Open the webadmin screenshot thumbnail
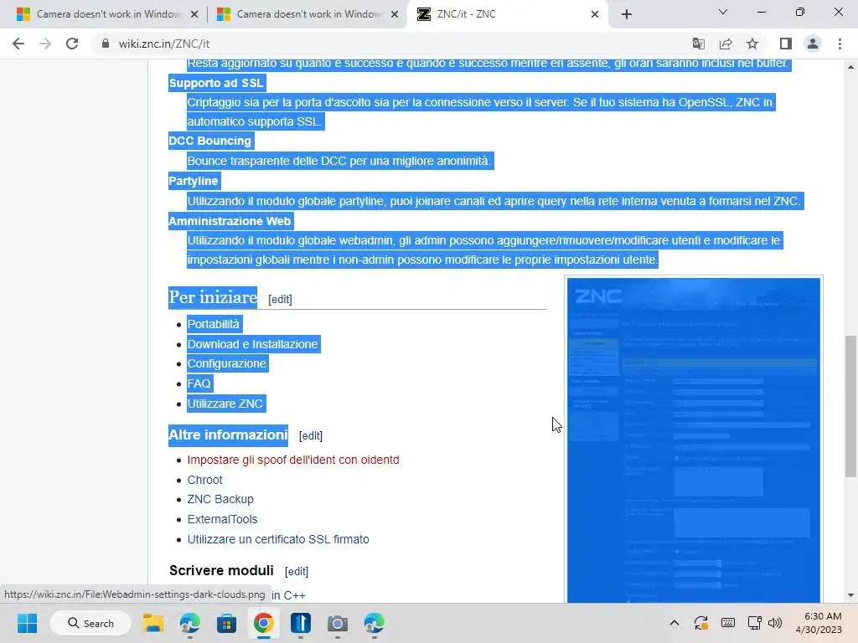The image size is (858, 643). (x=693, y=440)
